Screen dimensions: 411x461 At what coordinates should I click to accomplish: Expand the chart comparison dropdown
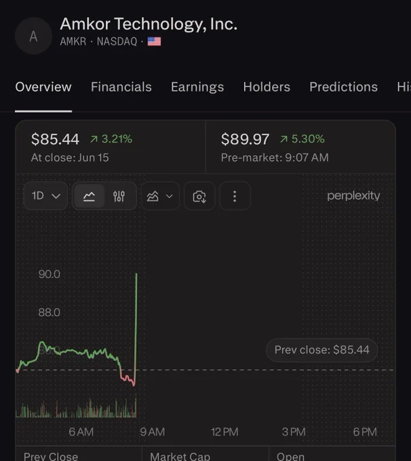(160, 196)
